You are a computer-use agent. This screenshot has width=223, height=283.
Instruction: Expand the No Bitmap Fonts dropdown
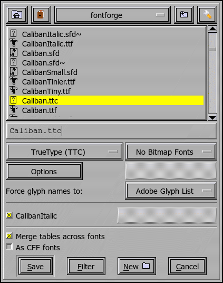pyautogui.click(x=171, y=152)
